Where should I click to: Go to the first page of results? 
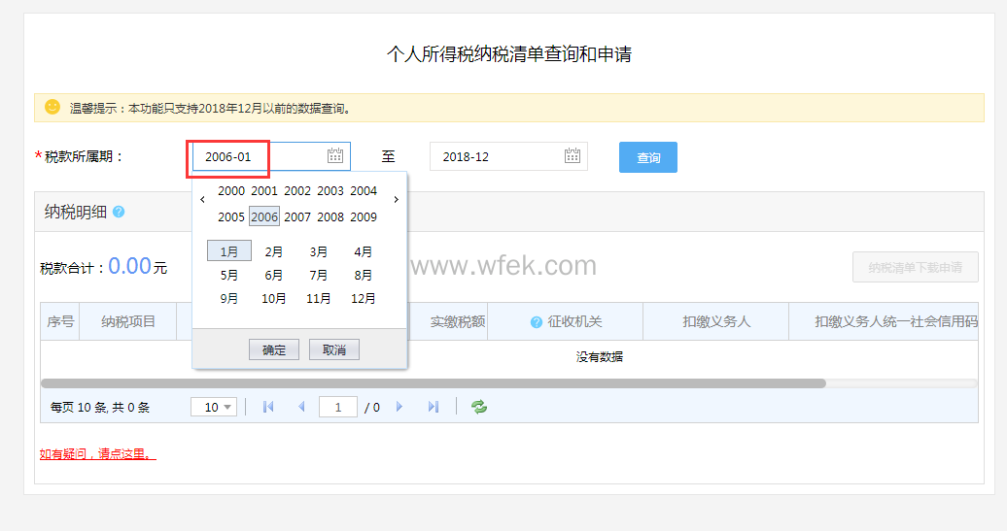(268, 407)
